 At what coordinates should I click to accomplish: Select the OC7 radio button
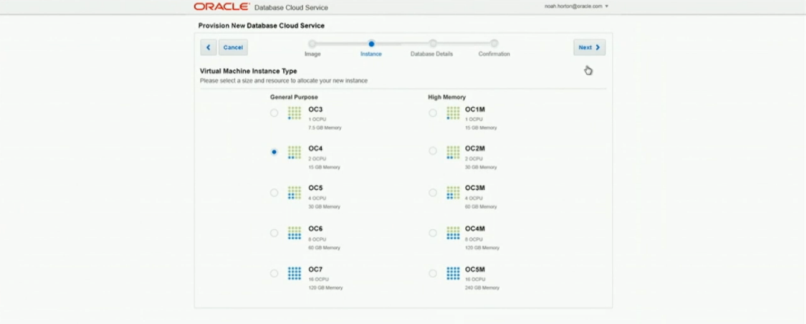[x=274, y=273]
